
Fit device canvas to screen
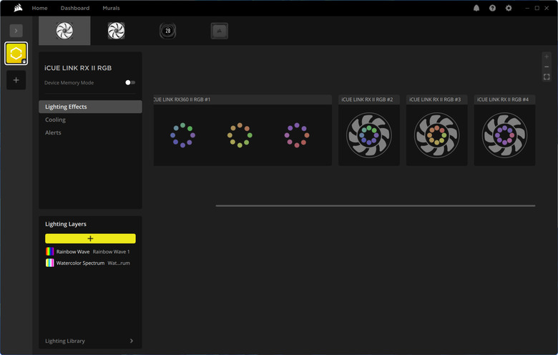click(547, 77)
